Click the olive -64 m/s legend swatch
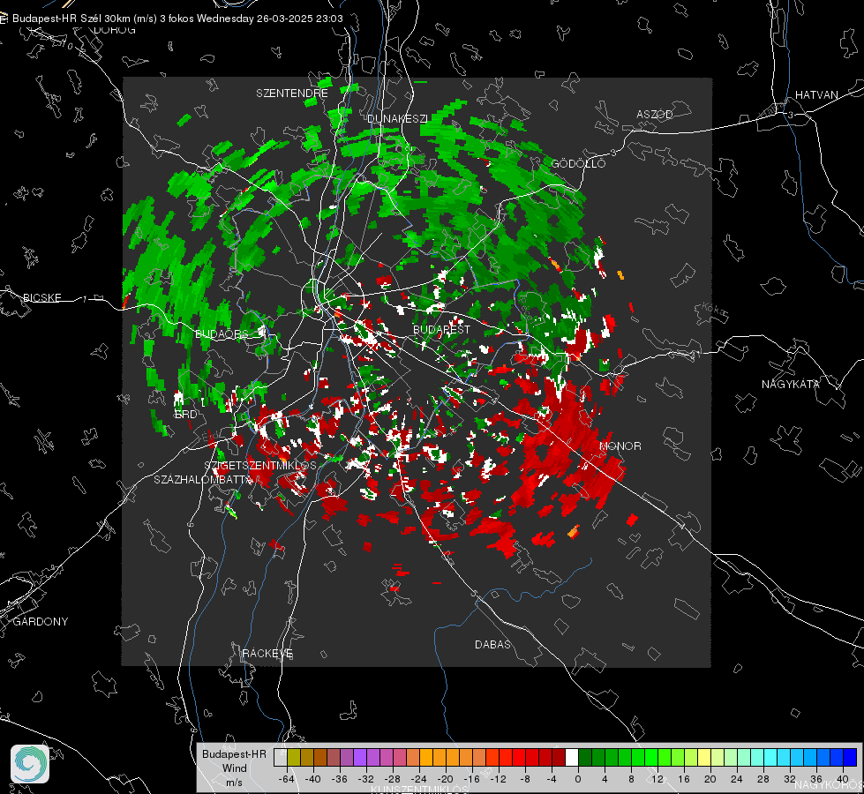The width and height of the screenshot is (864, 794). (x=294, y=758)
